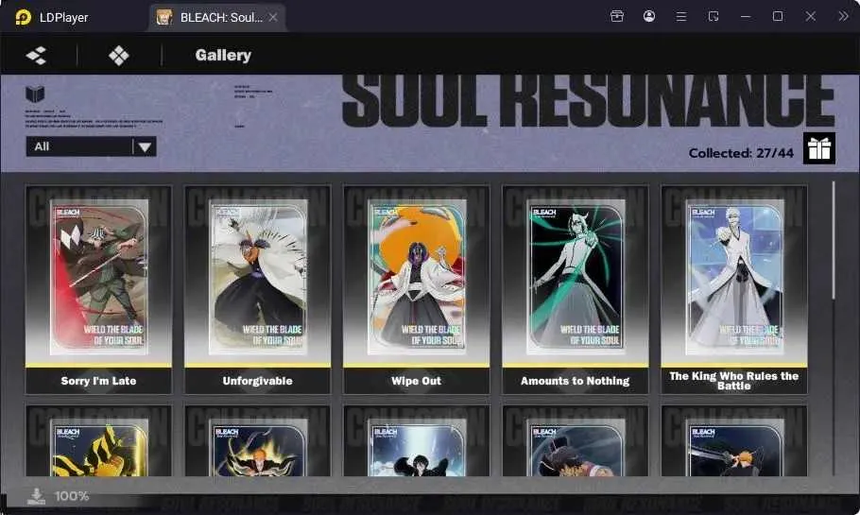Open the gift rewards icon
Image resolution: width=860 pixels, height=515 pixels.
pyautogui.click(x=819, y=148)
